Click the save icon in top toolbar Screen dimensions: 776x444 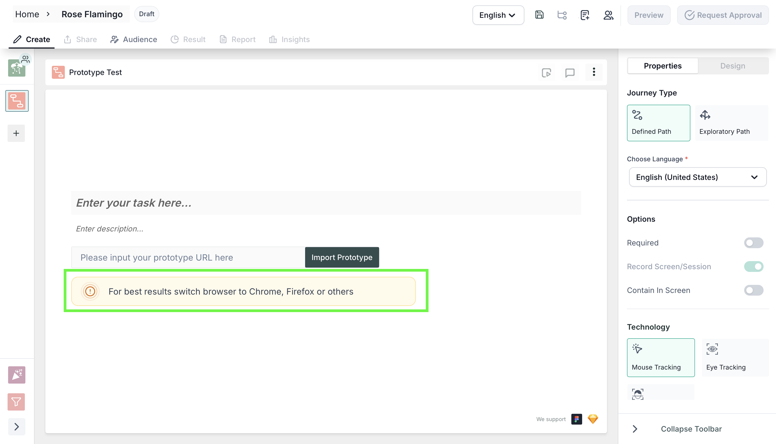[539, 15]
